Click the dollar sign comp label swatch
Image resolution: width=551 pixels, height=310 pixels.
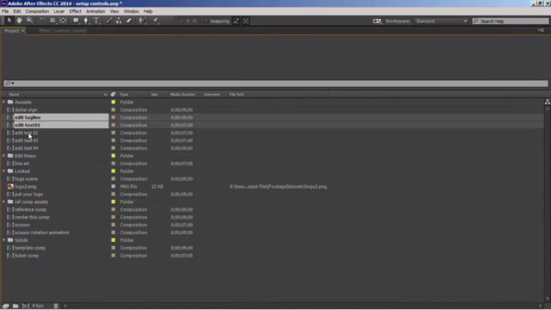[113, 109]
